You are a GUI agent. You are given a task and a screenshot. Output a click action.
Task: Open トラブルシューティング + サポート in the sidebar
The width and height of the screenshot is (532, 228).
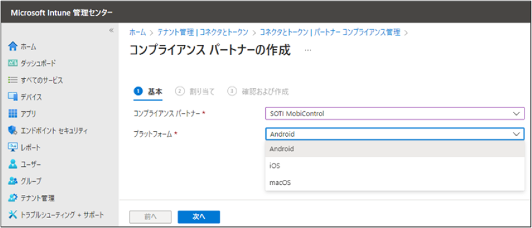click(x=62, y=215)
